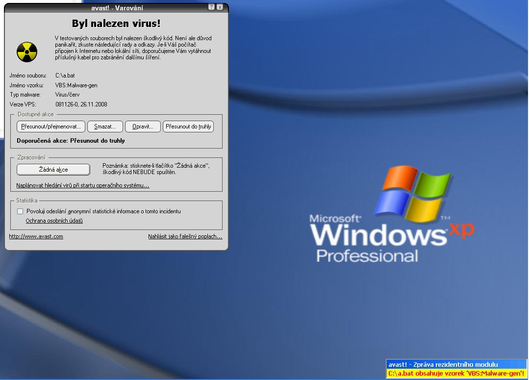Click the Typ malware: label
529x380 pixels.
point(25,95)
